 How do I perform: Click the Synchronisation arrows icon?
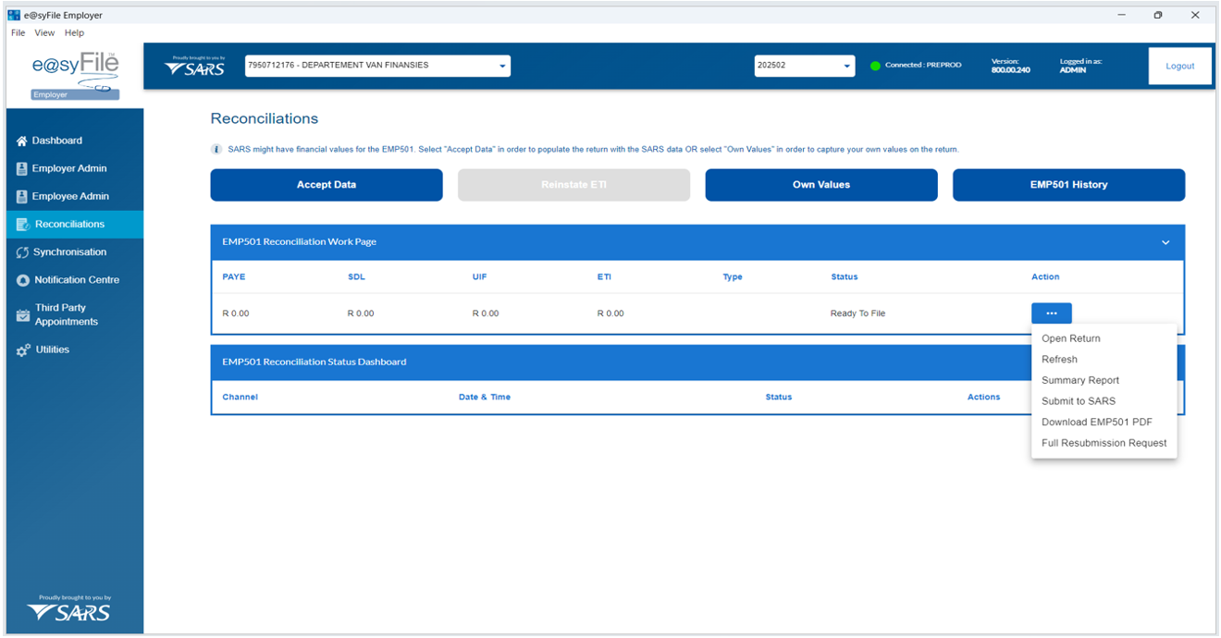pos(22,252)
